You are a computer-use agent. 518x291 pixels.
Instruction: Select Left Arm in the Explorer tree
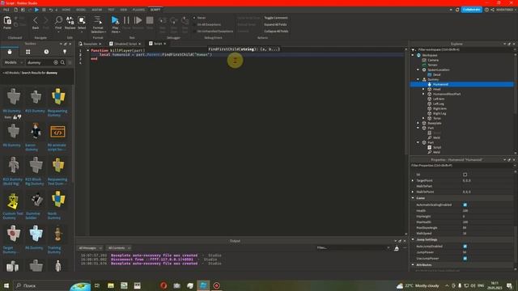point(439,99)
